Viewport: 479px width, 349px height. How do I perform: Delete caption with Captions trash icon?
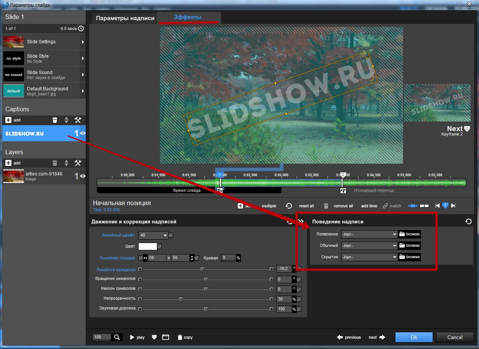[55, 120]
